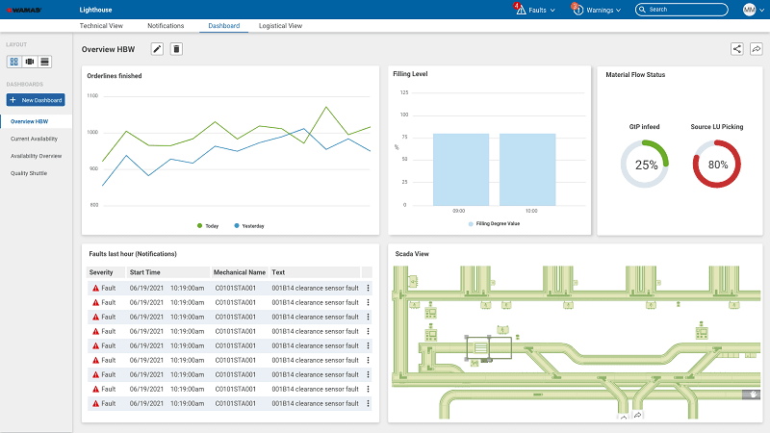Click the share icon at top right
This screenshot has width=770, height=433.
[737, 49]
